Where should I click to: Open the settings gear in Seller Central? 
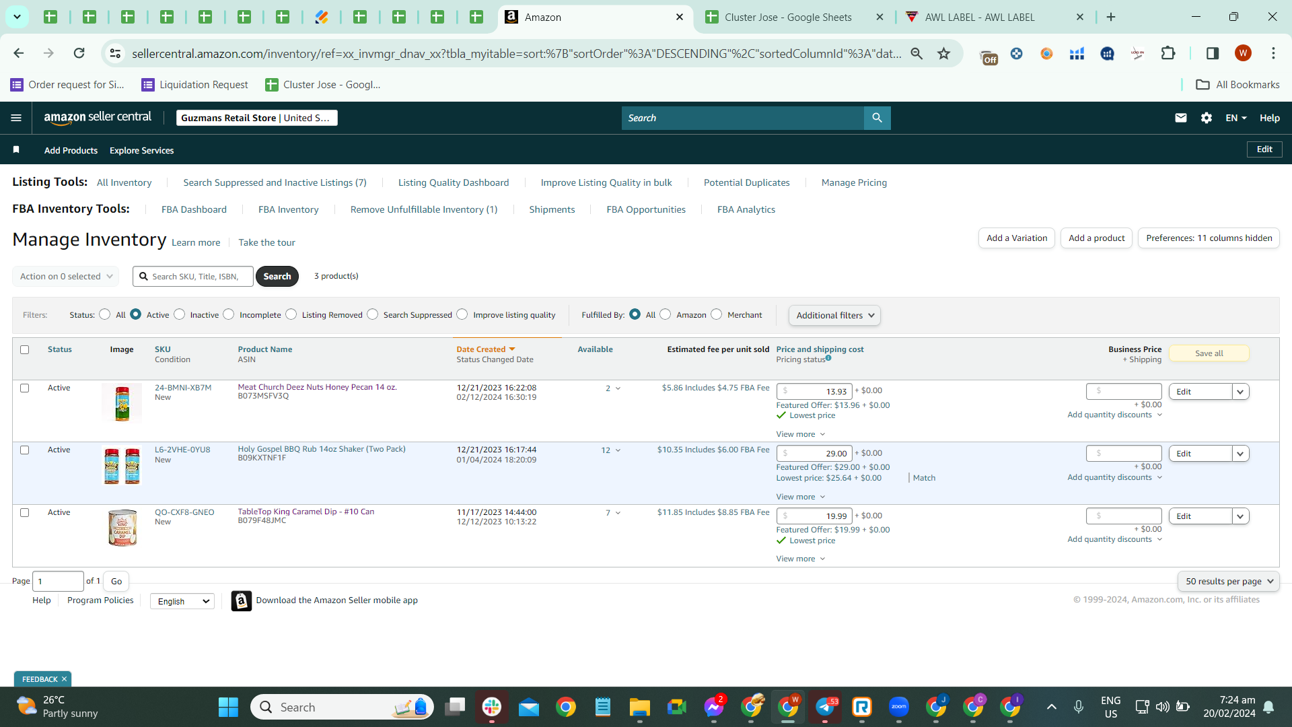(1207, 118)
